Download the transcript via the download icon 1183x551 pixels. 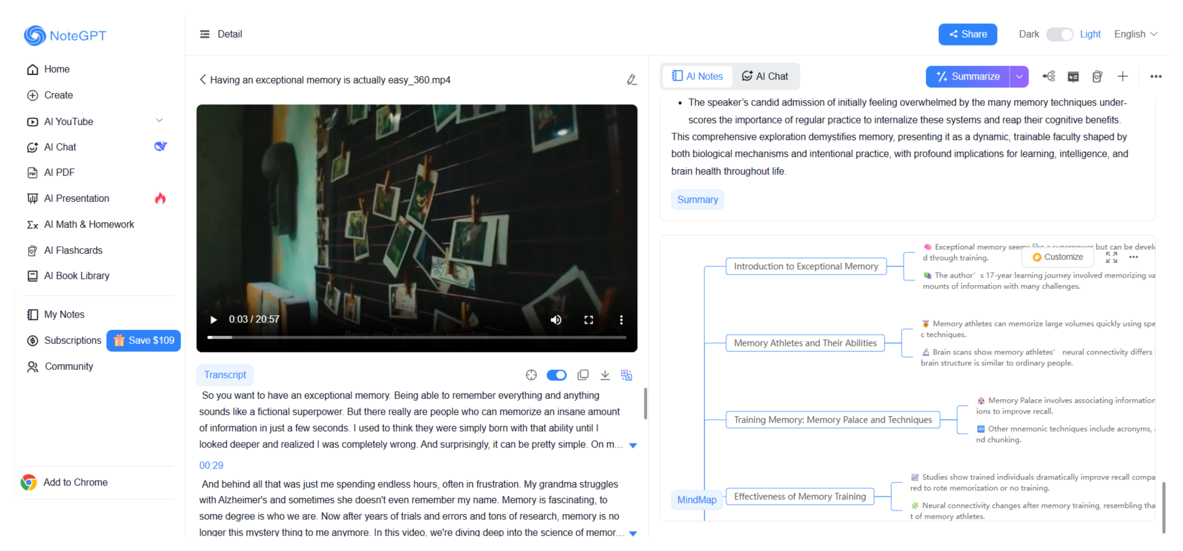coord(605,375)
